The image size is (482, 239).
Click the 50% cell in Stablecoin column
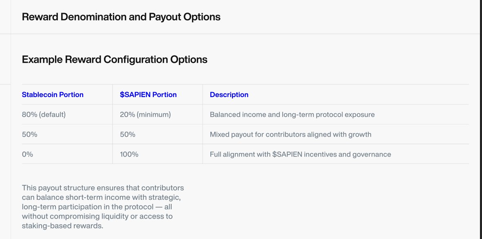(29, 135)
